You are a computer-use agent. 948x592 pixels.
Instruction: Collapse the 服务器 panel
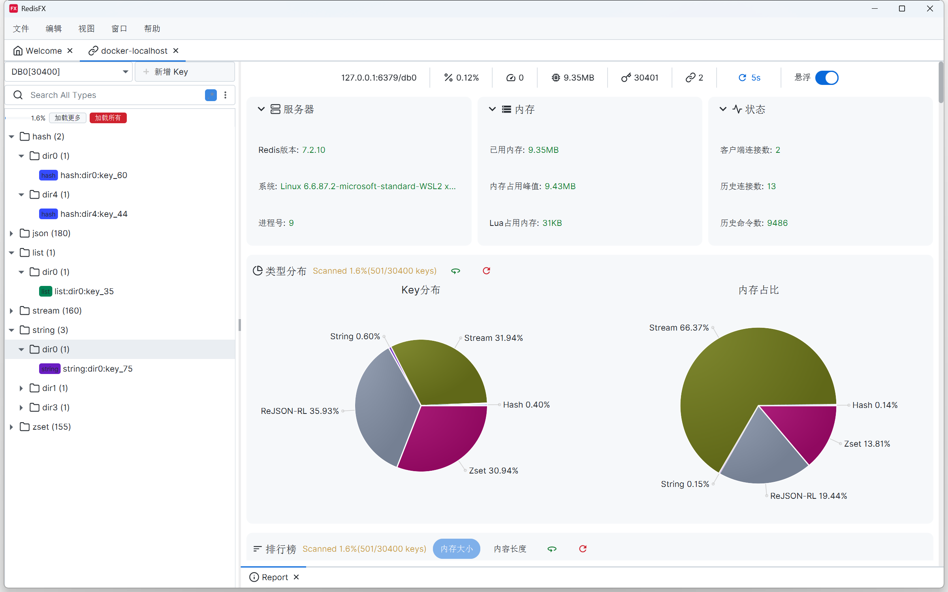pos(261,109)
